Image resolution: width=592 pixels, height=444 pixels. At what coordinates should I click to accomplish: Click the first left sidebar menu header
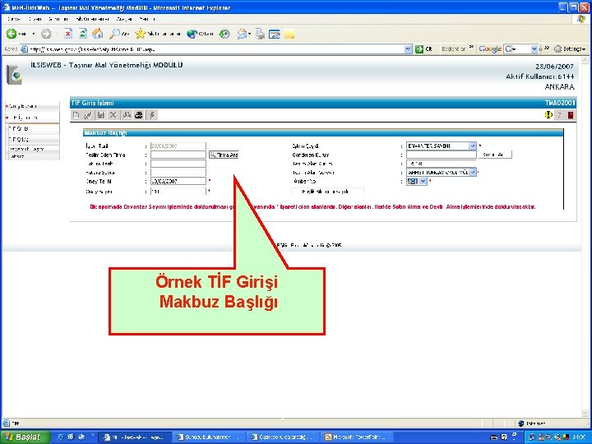(x=32, y=106)
